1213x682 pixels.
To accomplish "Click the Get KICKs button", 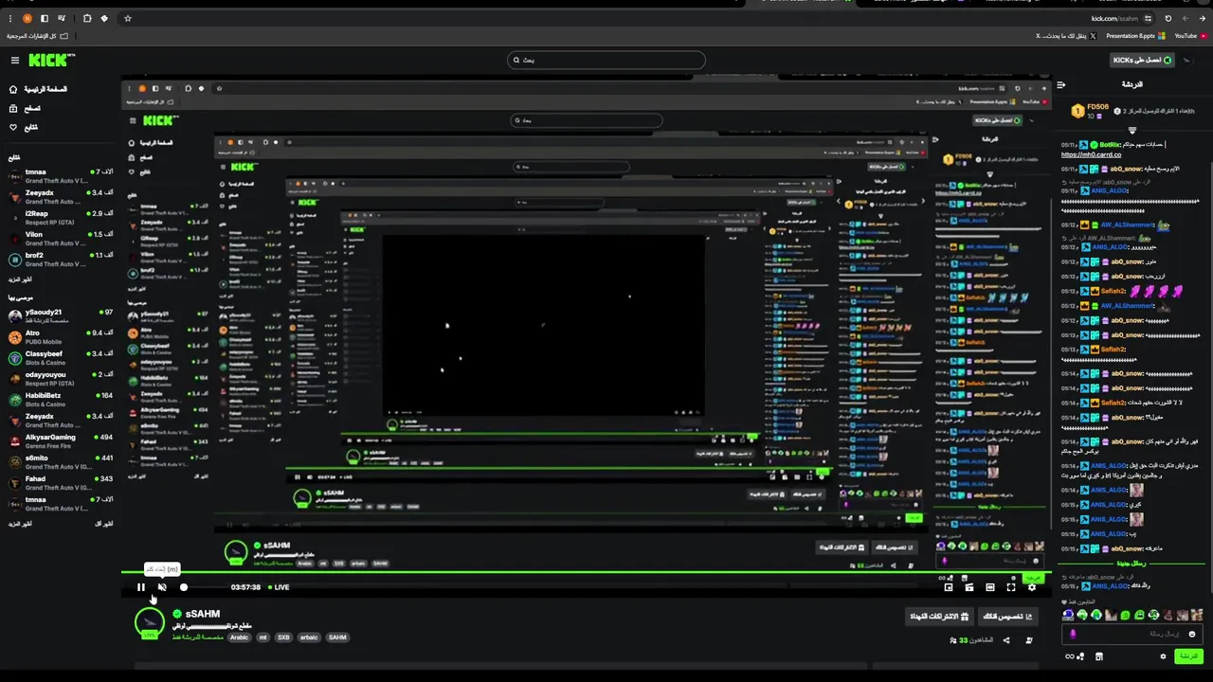I will pyautogui.click(x=1143, y=61).
